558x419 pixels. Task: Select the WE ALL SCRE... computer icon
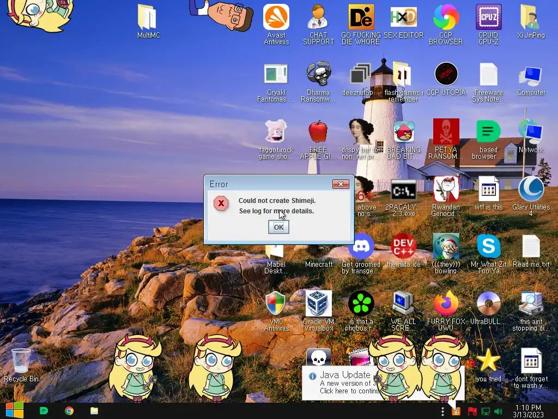click(x=403, y=312)
